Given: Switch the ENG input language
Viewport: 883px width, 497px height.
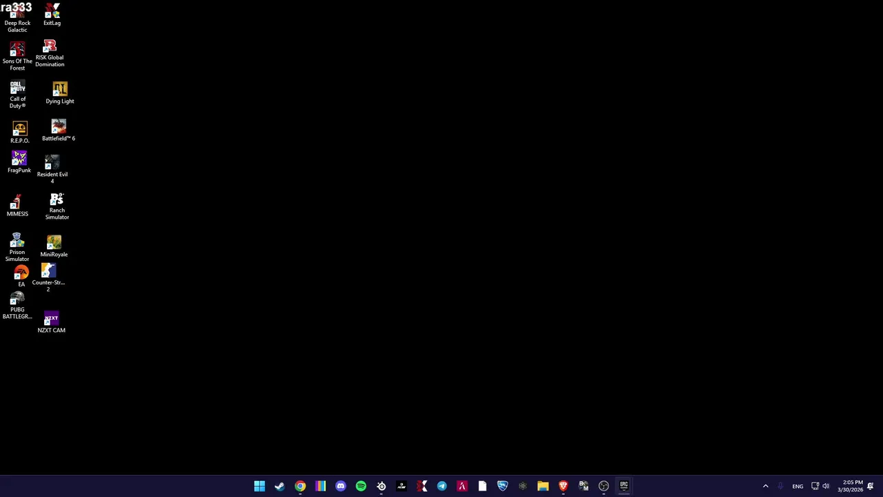Looking at the screenshot, I should pos(797,486).
